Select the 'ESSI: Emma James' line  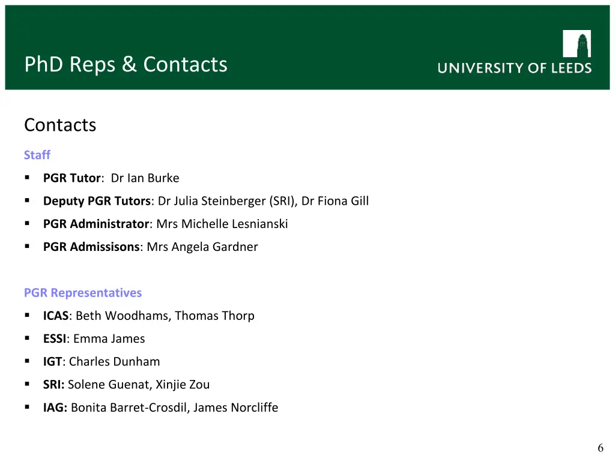(x=94, y=339)
